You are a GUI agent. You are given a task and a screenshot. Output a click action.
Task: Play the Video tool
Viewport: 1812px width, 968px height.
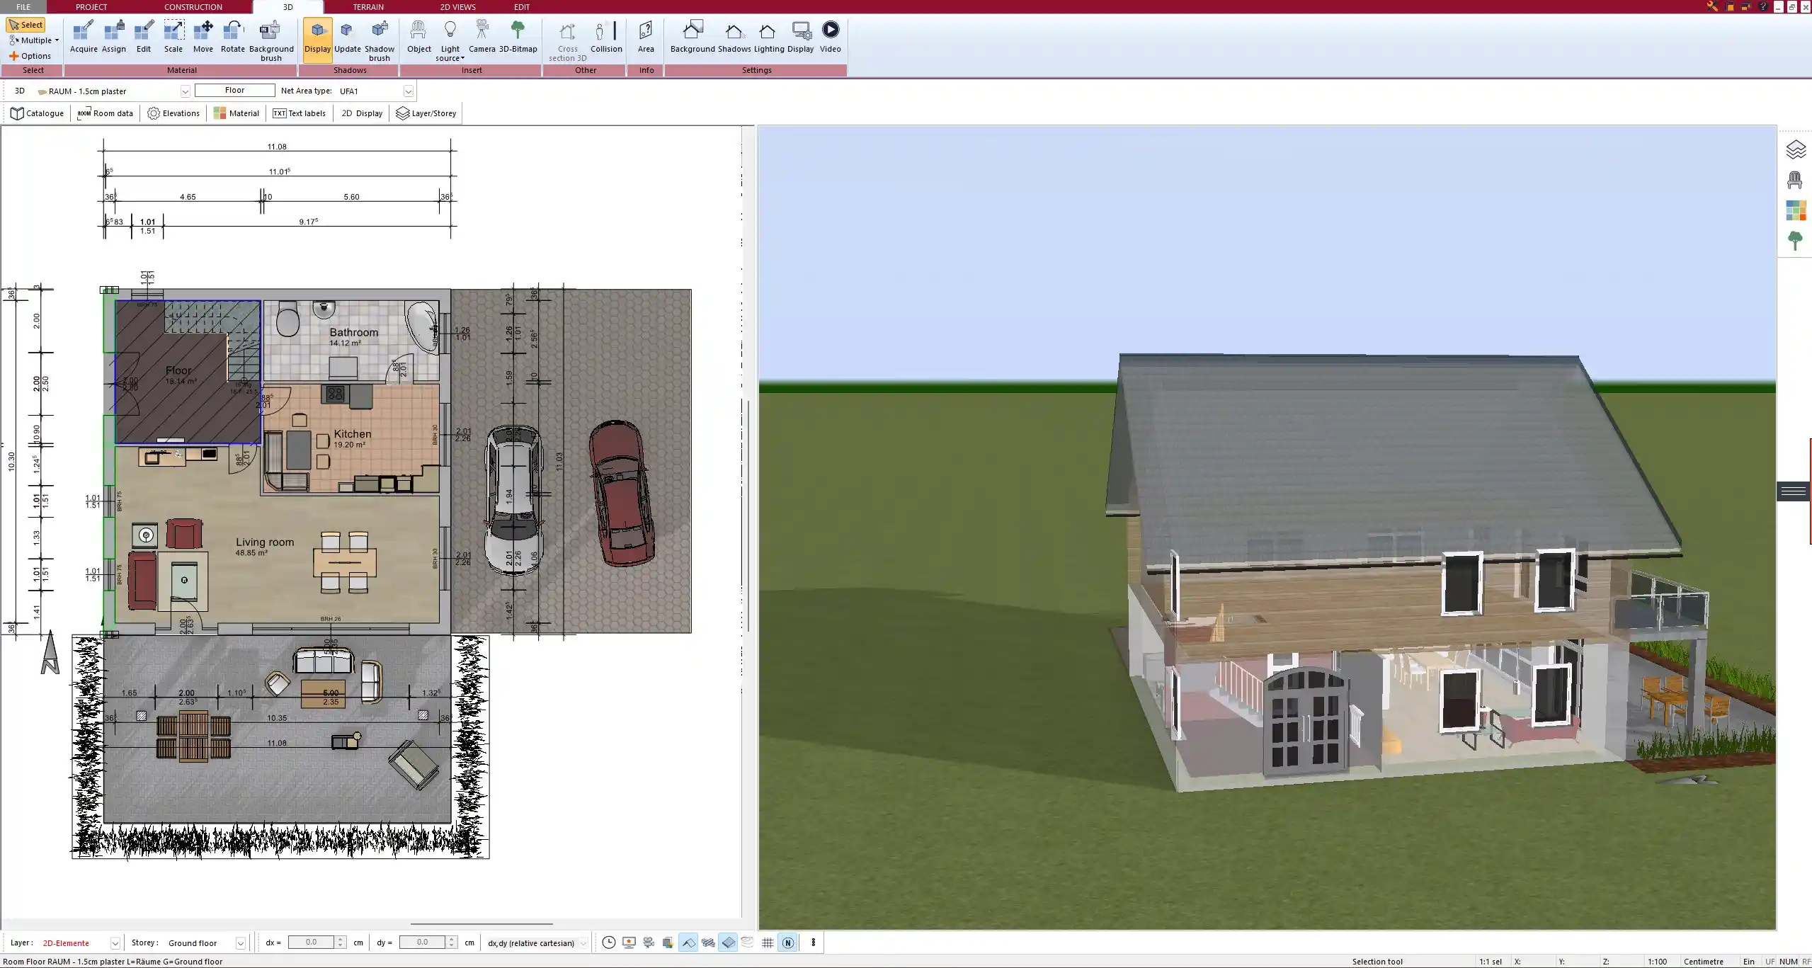tap(831, 37)
